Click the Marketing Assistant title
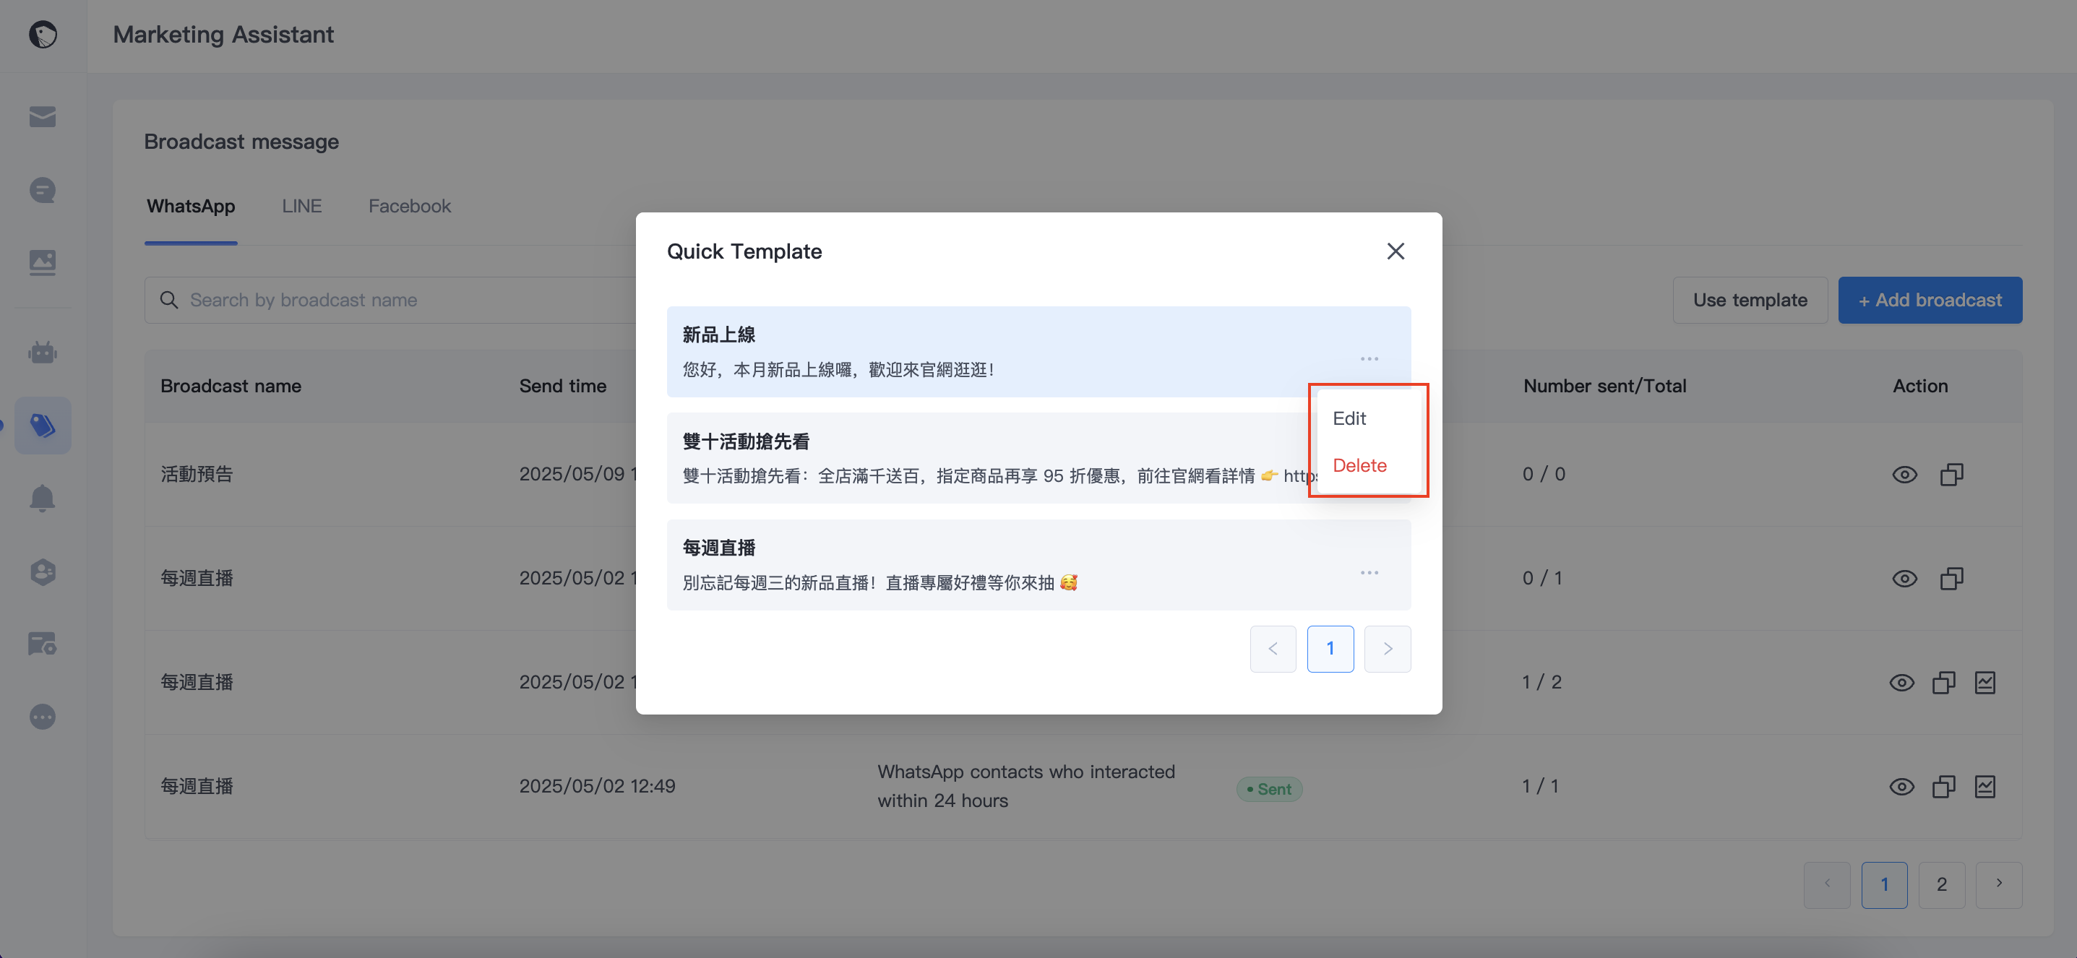The image size is (2077, 958). [223, 35]
